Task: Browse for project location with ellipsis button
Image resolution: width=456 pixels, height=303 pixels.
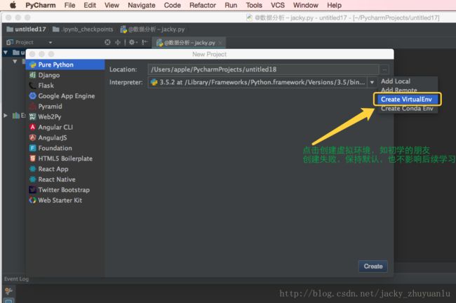Action: coord(384,69)
